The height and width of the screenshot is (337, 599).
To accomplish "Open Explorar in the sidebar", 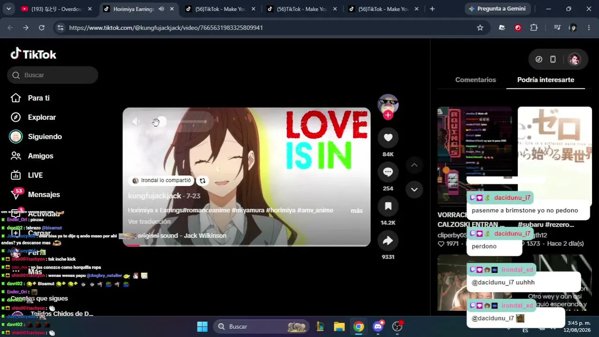I will pyautogui.click(x=42, y=117).
